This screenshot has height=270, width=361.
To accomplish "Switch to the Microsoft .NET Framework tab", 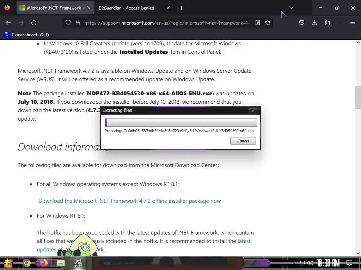I will point(55,8).
